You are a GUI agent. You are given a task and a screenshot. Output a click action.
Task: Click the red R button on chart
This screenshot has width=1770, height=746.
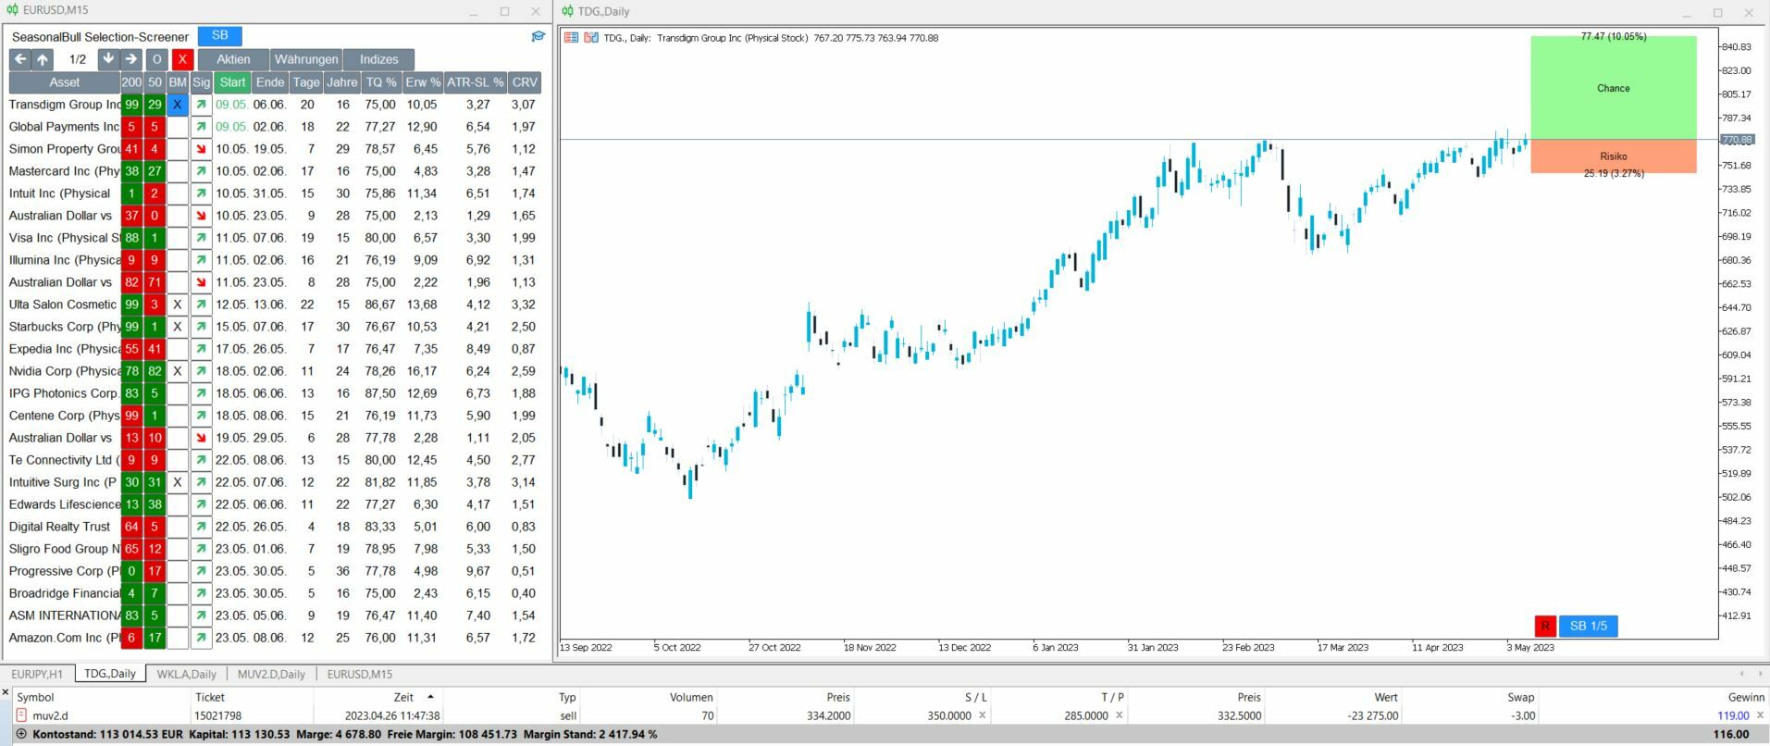(x=1545, y=627)
